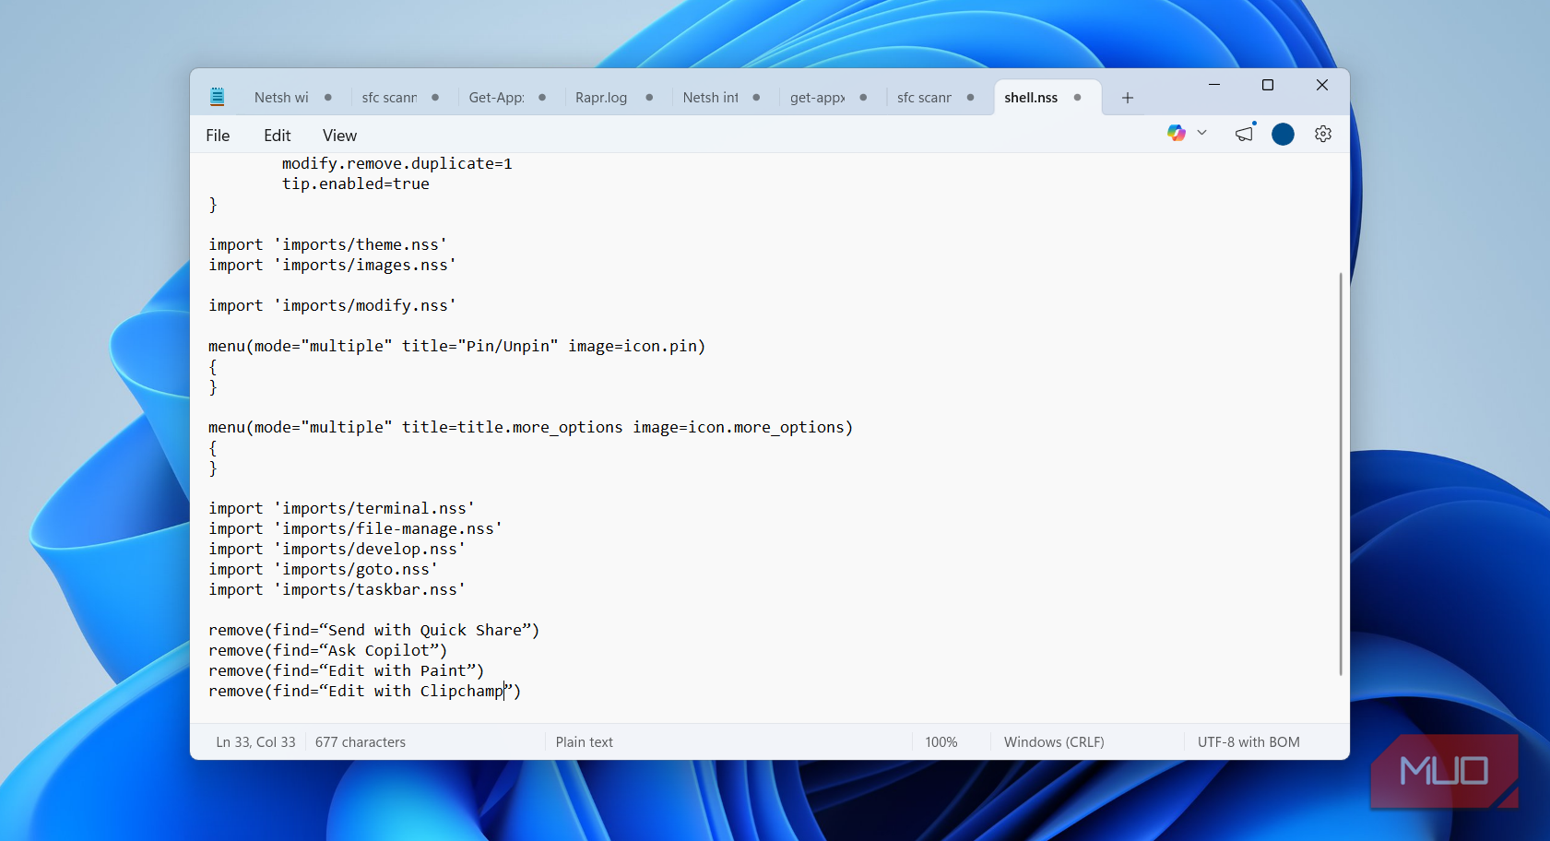Minimize the Notepad window
Viewport: 1550px width, 841px height.
pyautogui.click(x=1214, y=85)
